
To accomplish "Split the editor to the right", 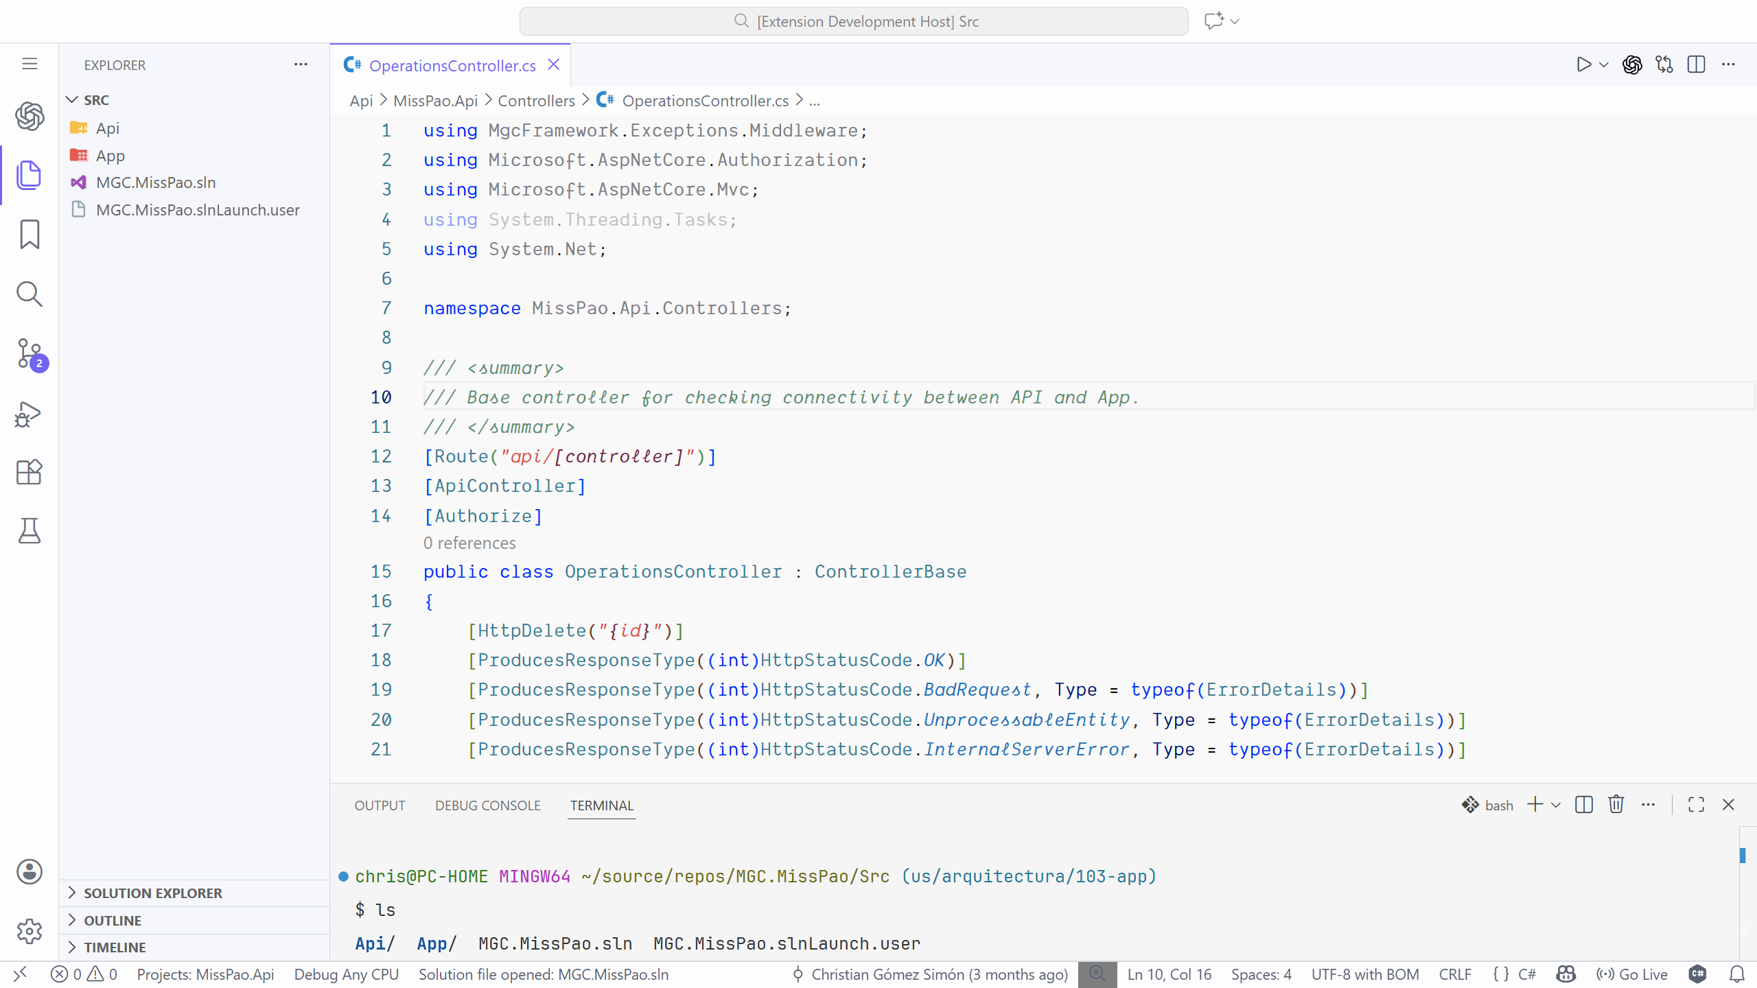I will click(1696, 65).
